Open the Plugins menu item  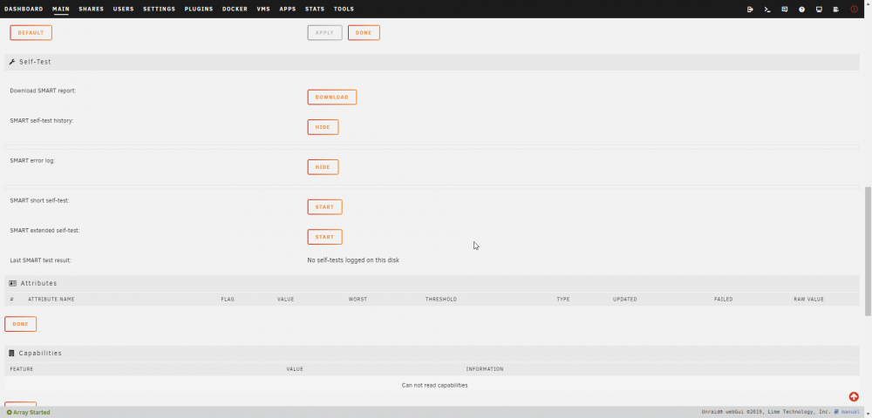click(199, 9)
